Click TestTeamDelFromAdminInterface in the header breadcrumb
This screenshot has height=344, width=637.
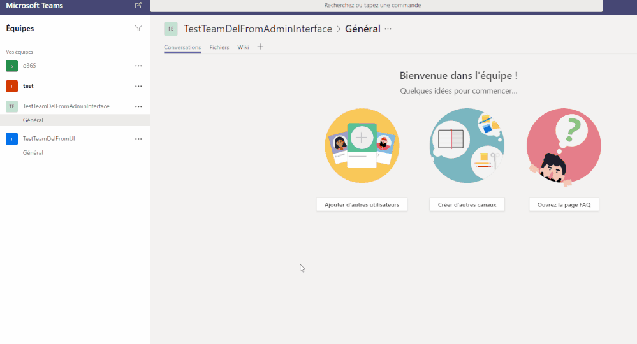coord(258,29)
